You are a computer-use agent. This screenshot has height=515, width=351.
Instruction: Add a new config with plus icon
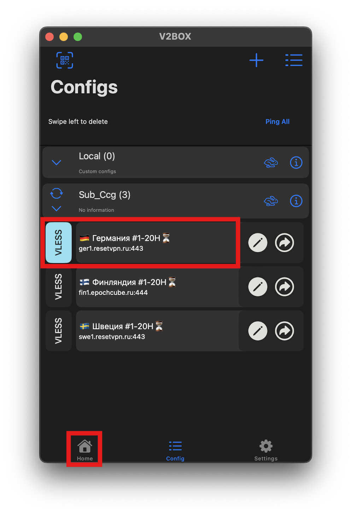256,60
